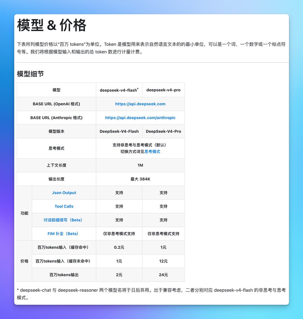Click the 输出长度 row label
This screenshot has width=303, height=319.
57,179
